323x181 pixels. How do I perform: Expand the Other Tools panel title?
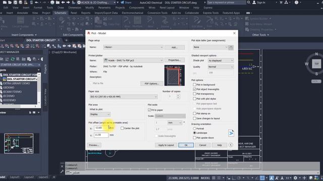click(x=260, y=35)
